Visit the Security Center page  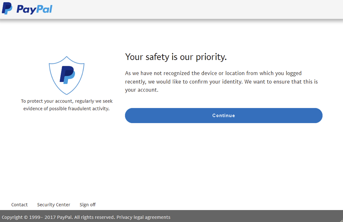tap(53, 204)
